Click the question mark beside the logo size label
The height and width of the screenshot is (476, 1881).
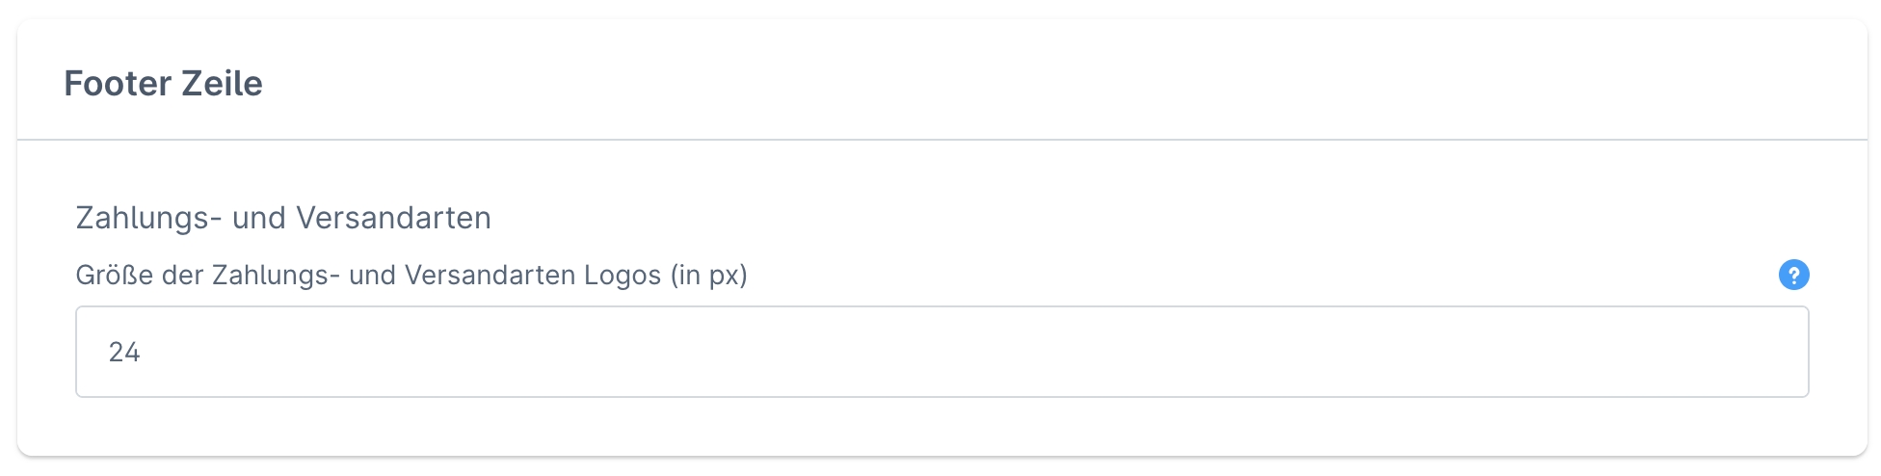[1793, 276]
